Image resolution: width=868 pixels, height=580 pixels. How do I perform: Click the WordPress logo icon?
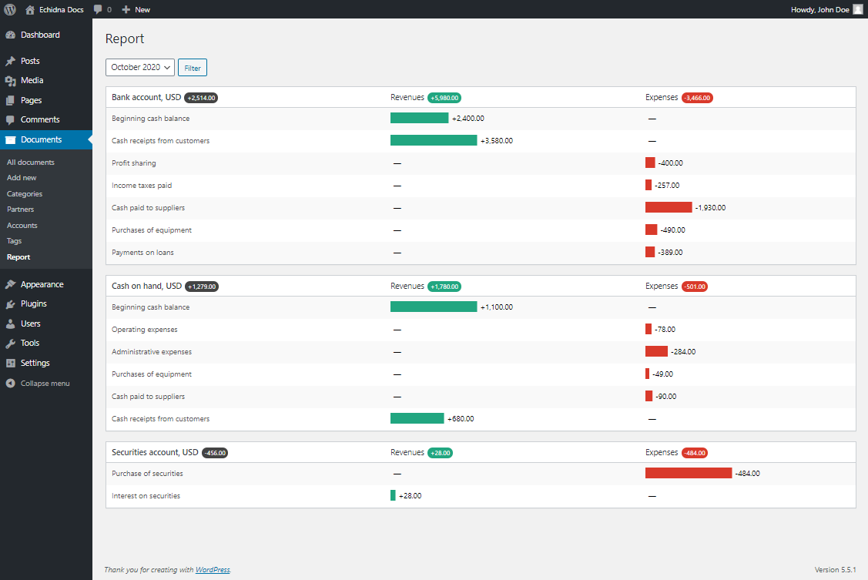pyautogui.click(x=10, y=9)
